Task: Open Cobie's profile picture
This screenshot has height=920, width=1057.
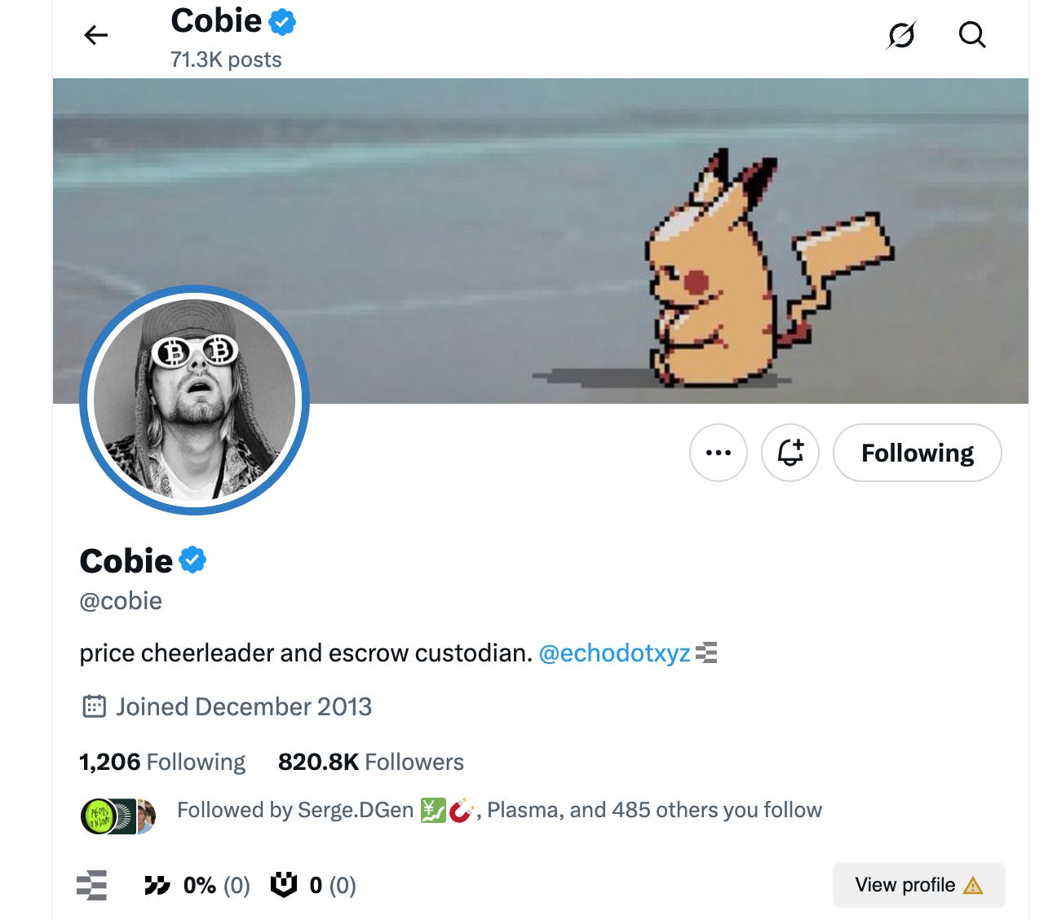Action: pos(195,400)
